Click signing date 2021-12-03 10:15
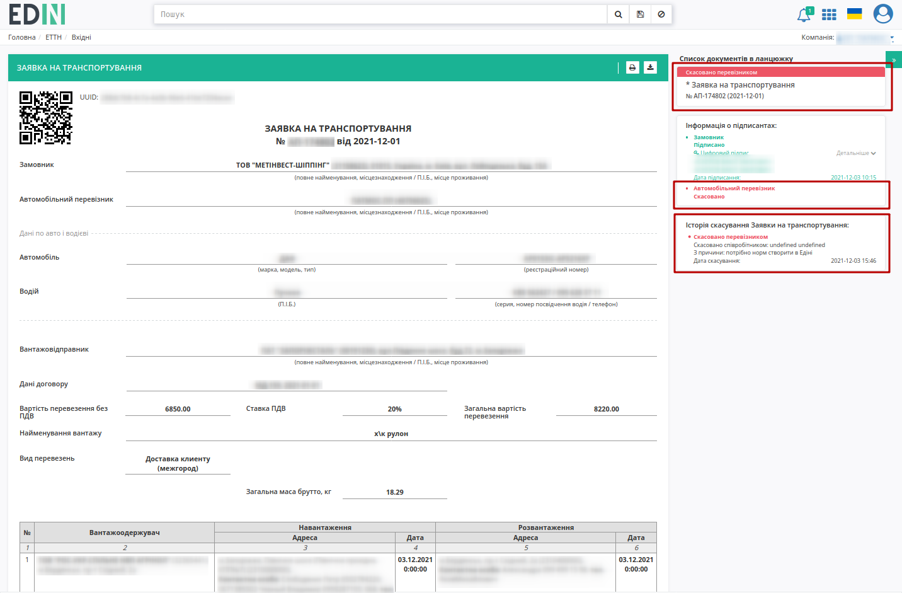The height and width of the screenshot is (593, 902). (853, 178)
